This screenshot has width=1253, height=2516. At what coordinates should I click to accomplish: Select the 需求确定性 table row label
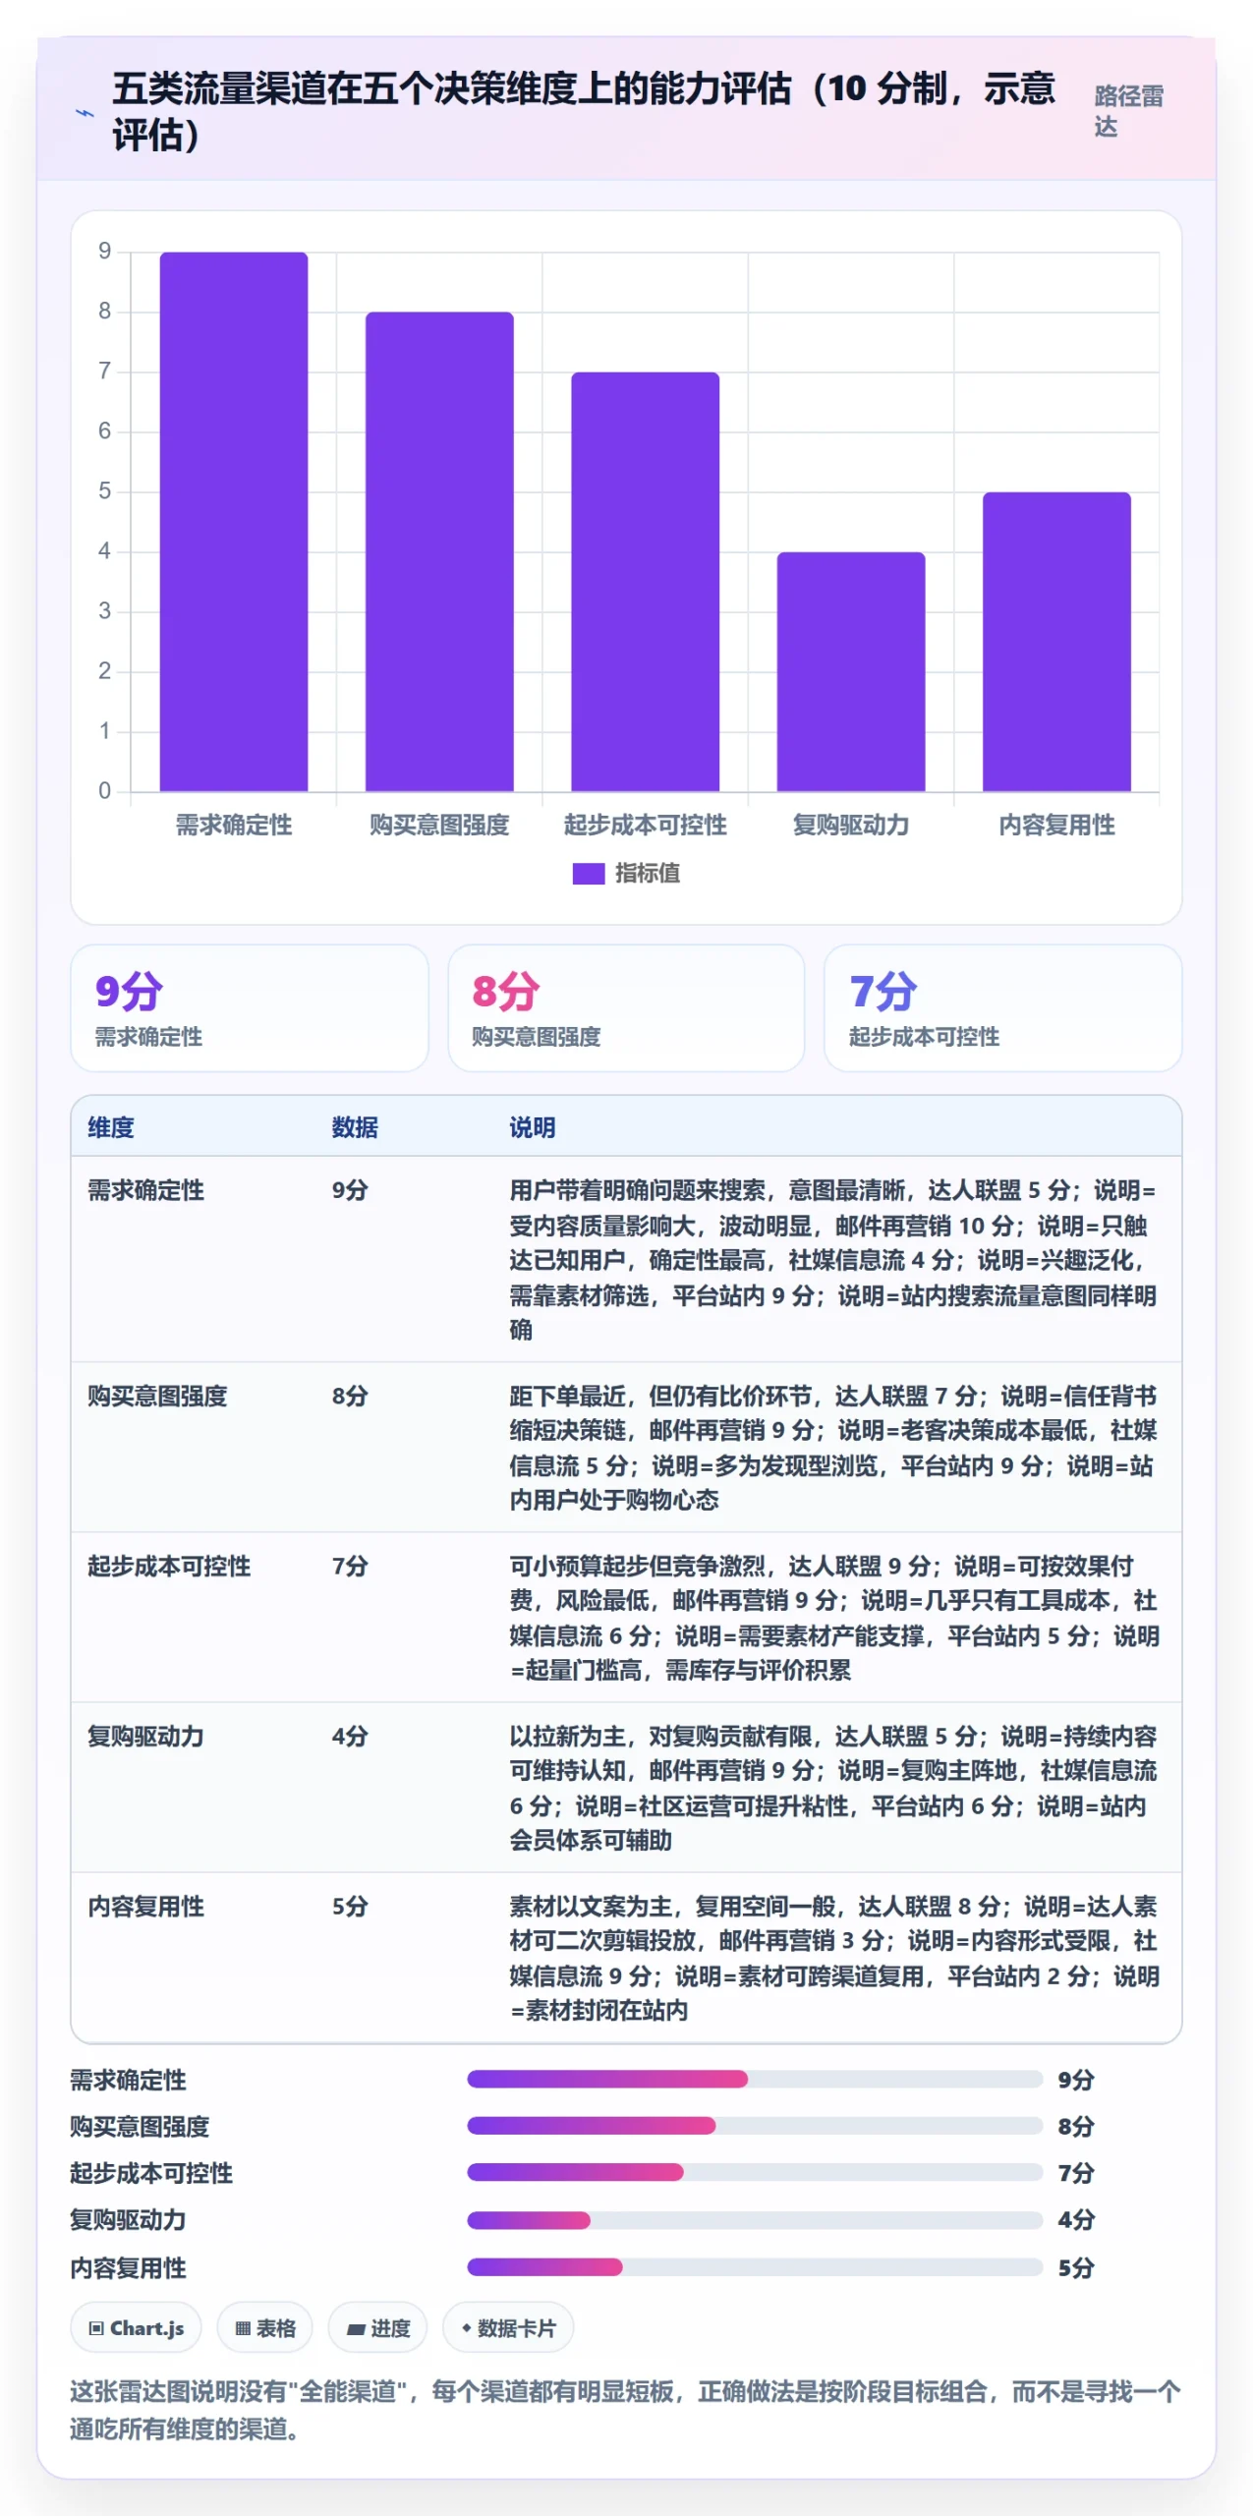point(145,1190)
